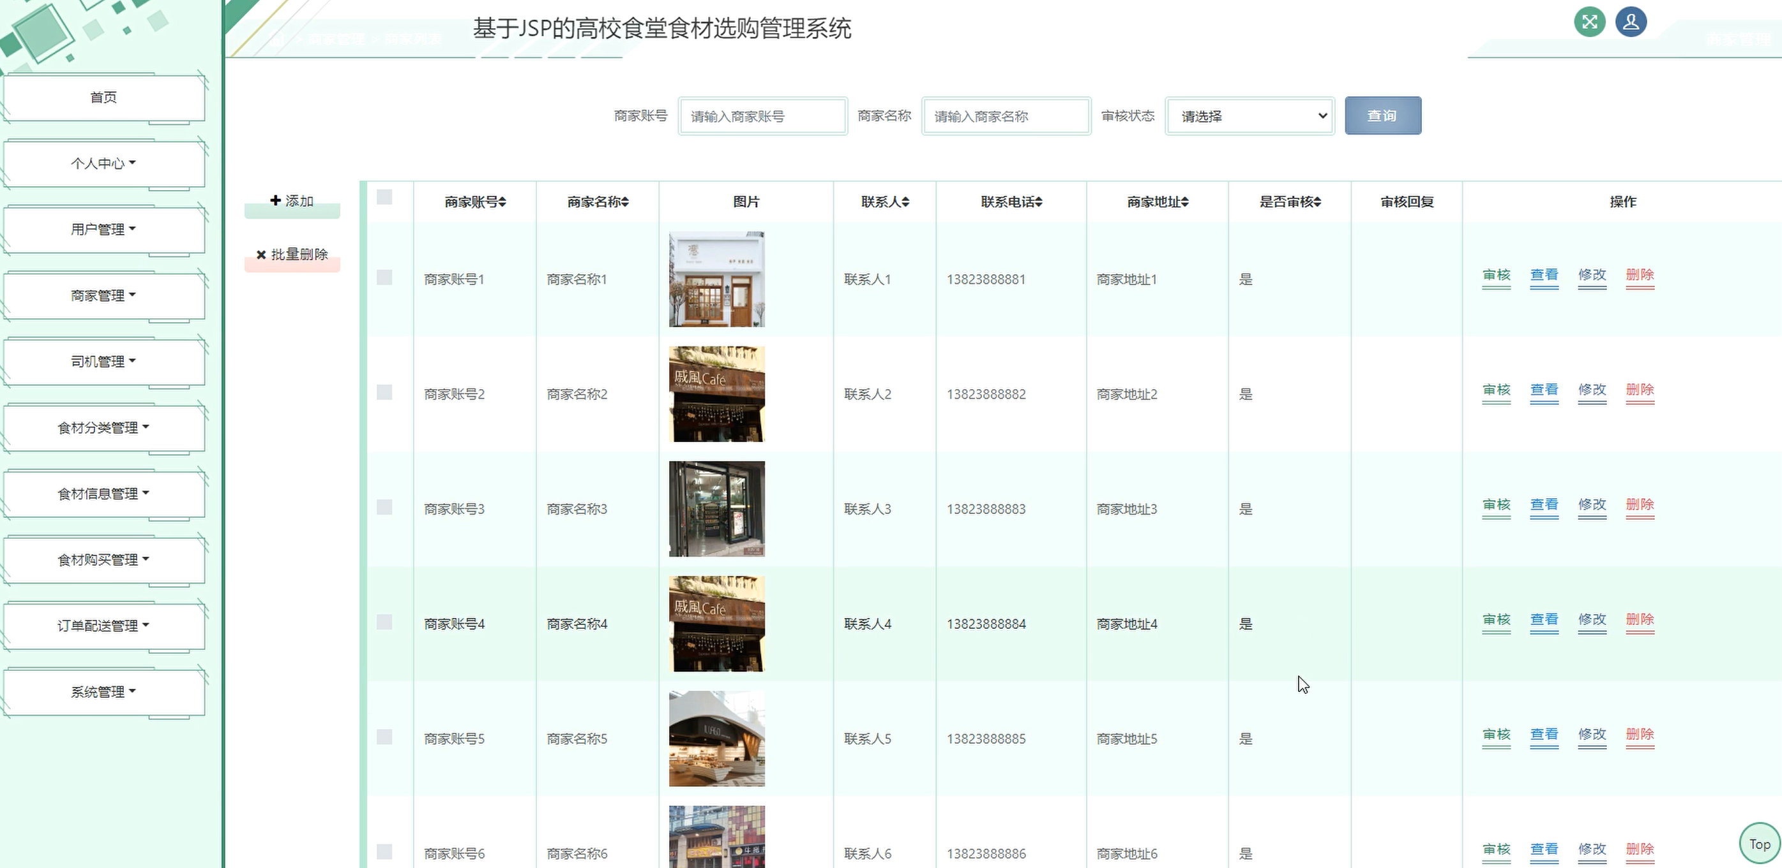Check the row for 商家账号6

[x=384, y=851]
